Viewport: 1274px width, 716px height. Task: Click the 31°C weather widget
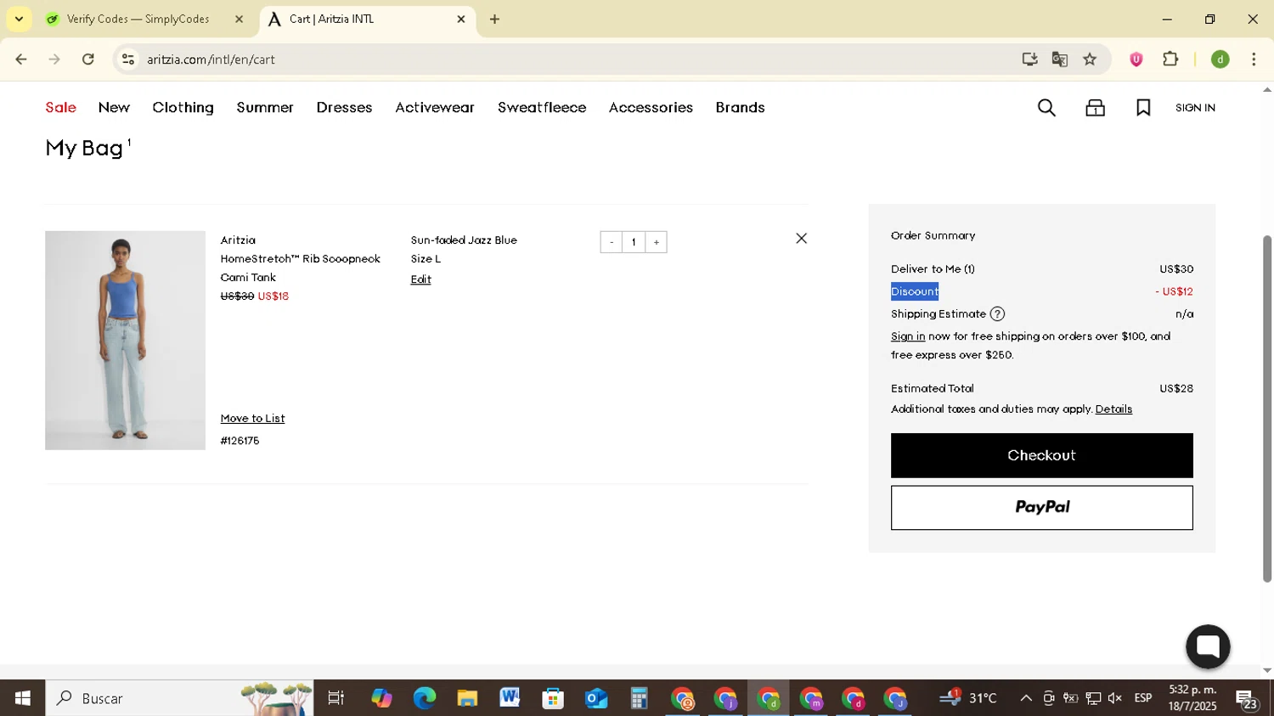(x=968, y=698)
